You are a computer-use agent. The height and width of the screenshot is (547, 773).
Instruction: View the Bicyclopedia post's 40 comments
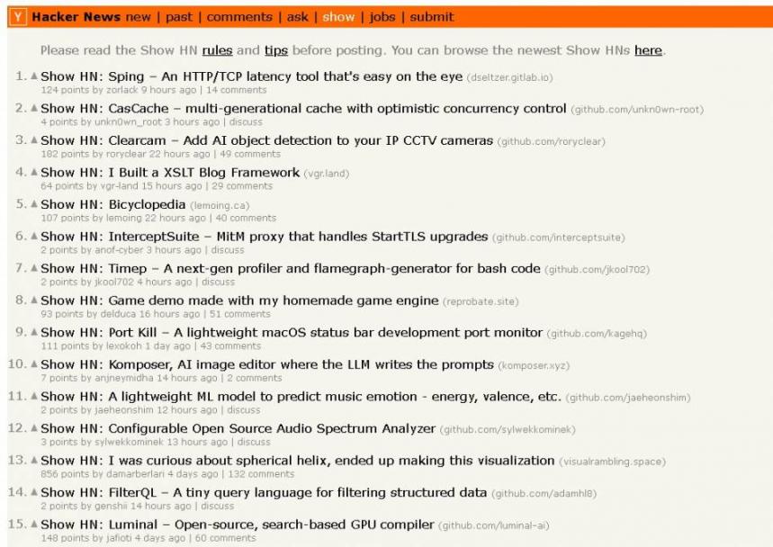(246, 219)
